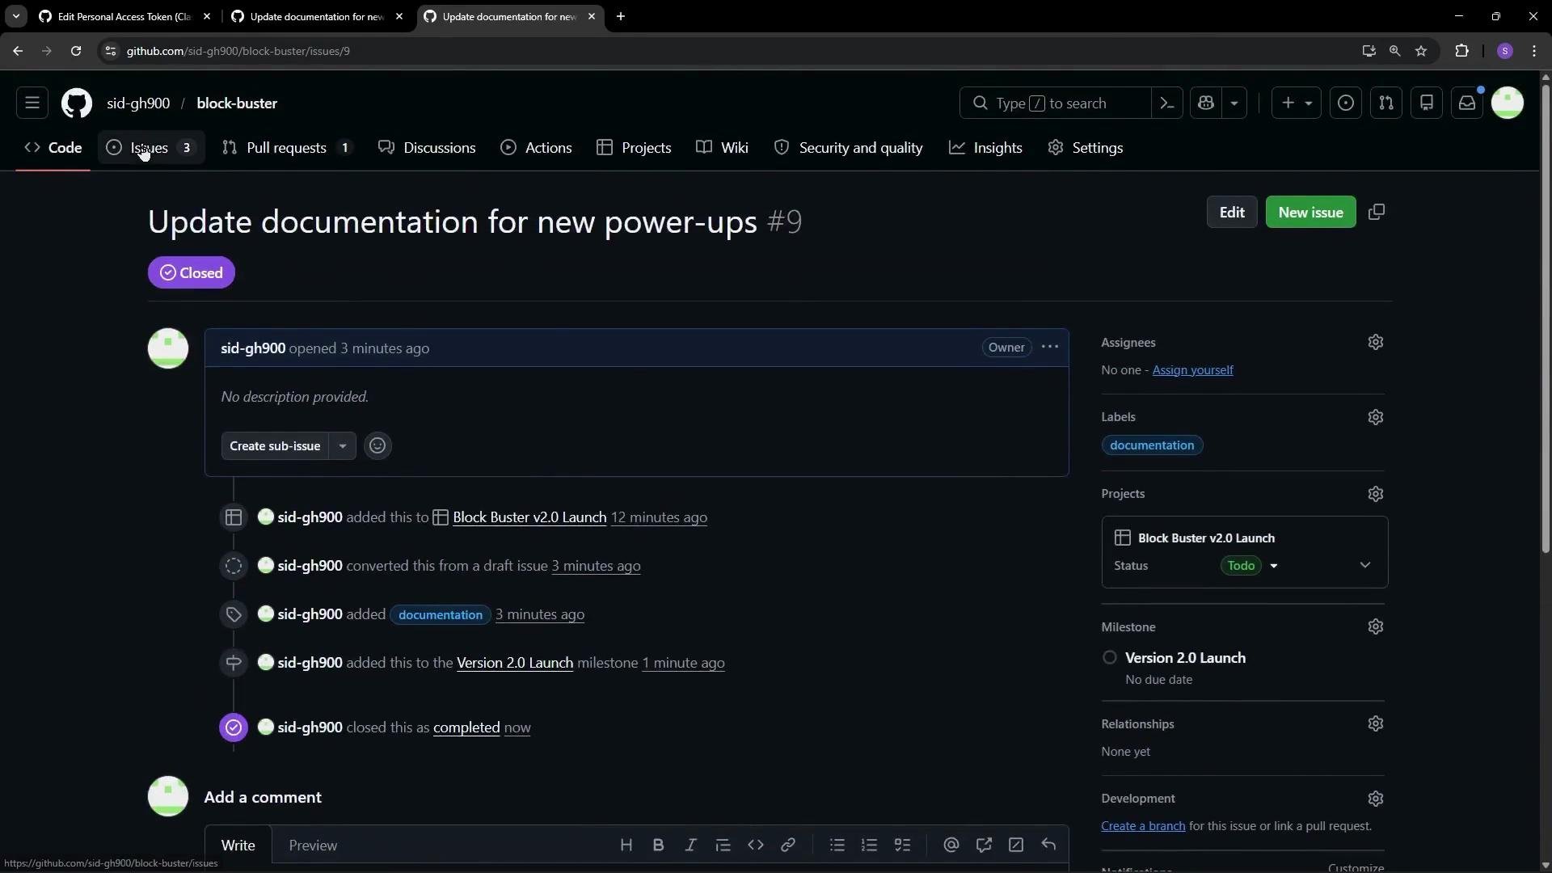Open Block Buster v2.0 Launch timeline link
1552x873 pixels.
click(x=529, y=517)
